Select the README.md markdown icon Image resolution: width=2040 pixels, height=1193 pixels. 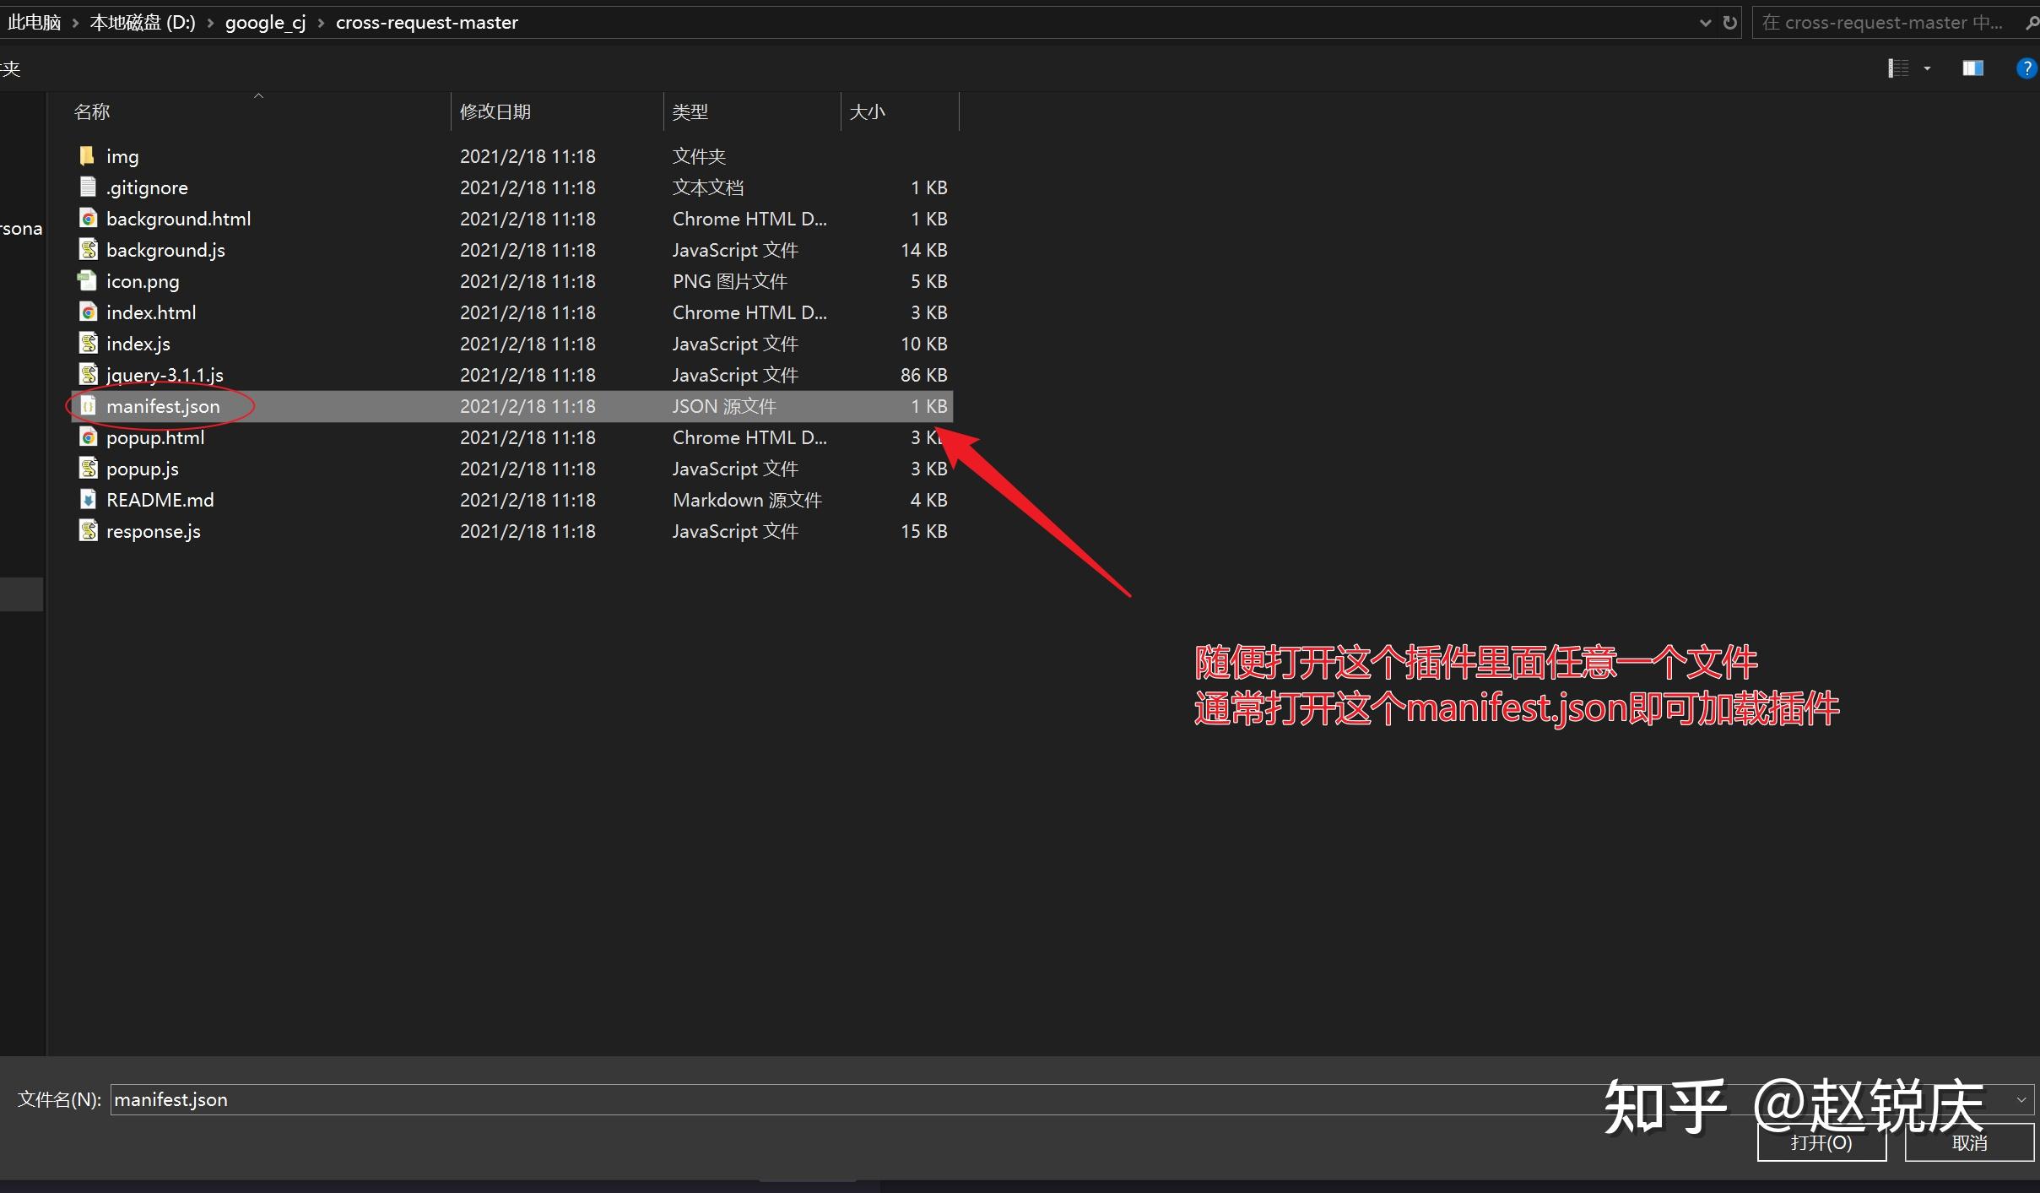88,499
